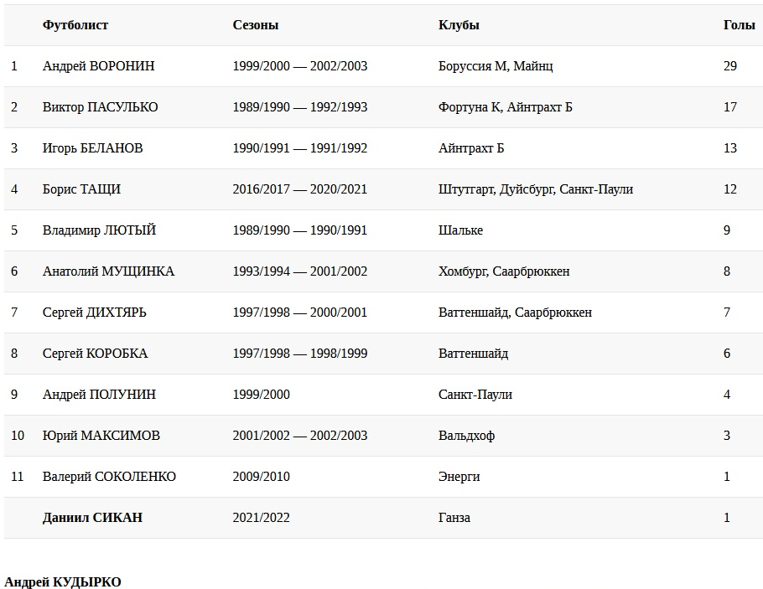Click the Борис ТАЩИ row name

pos(81,189)
